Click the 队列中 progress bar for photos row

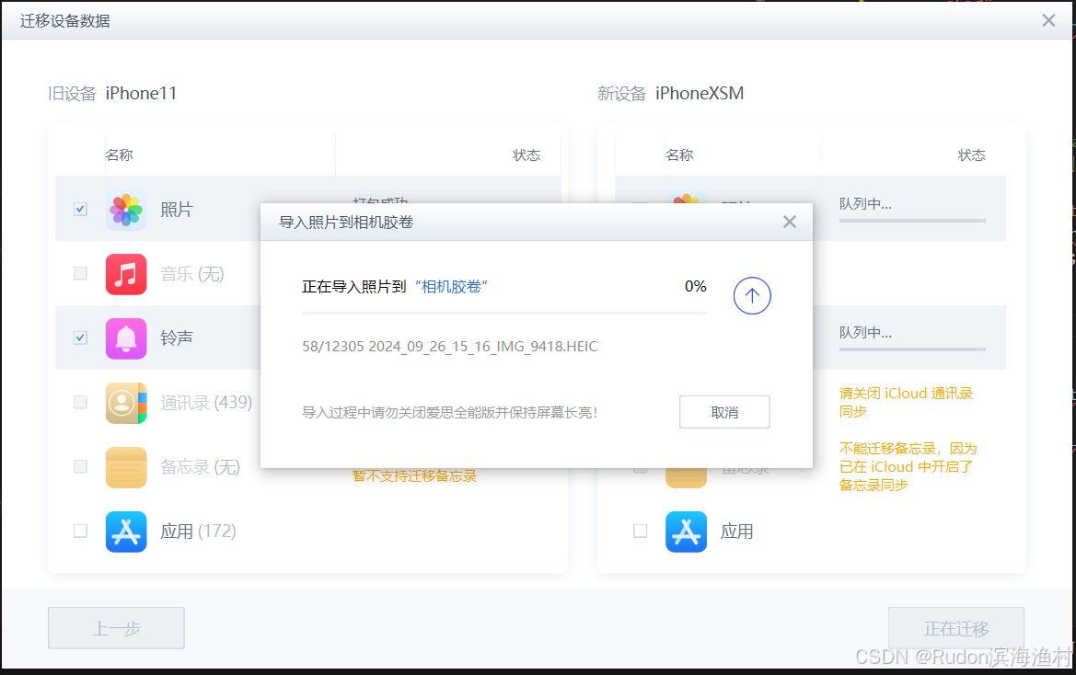click(913, 221)
